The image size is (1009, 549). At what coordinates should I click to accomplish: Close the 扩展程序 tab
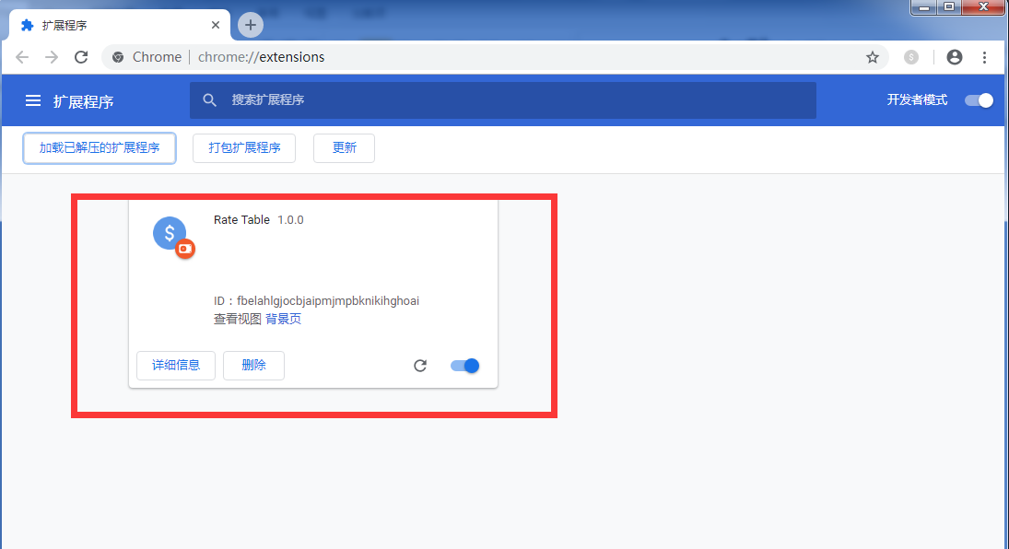click(x=216, y=25)
